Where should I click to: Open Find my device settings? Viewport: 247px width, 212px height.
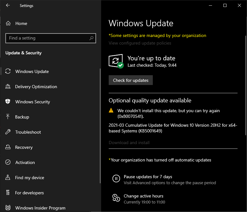tap(30, 178)
